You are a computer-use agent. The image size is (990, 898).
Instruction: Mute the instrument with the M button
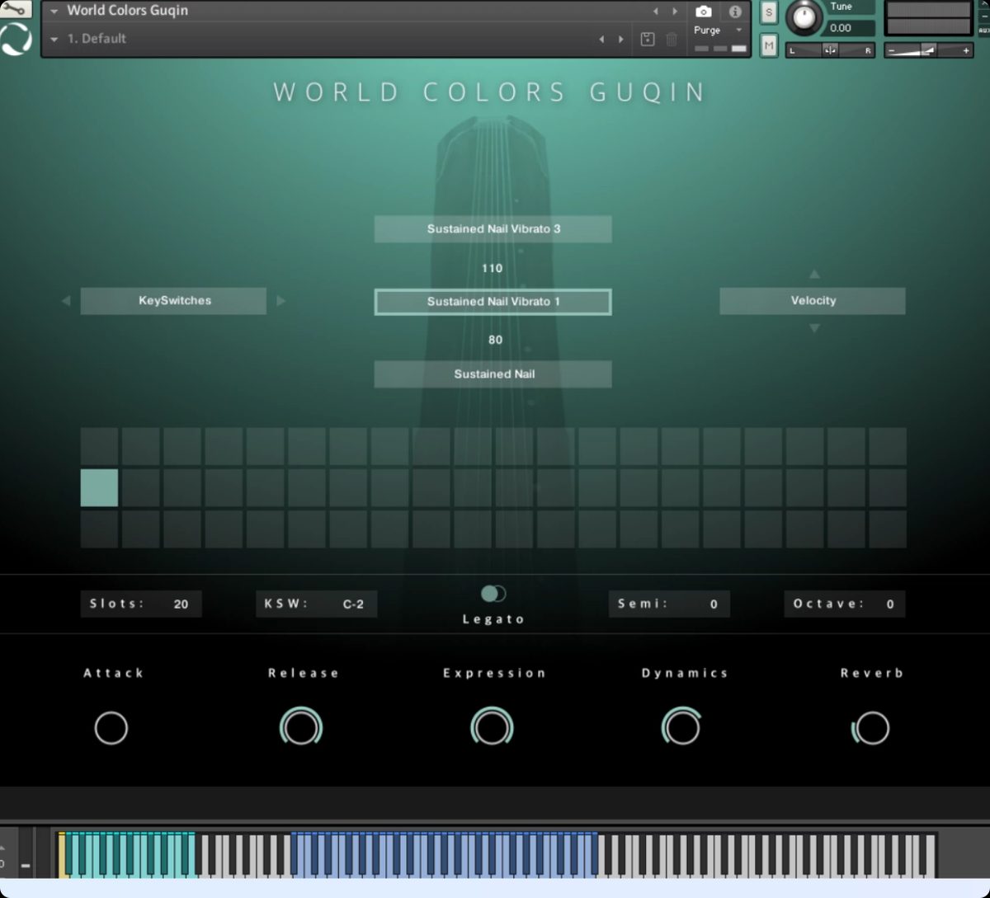(769, 45)
